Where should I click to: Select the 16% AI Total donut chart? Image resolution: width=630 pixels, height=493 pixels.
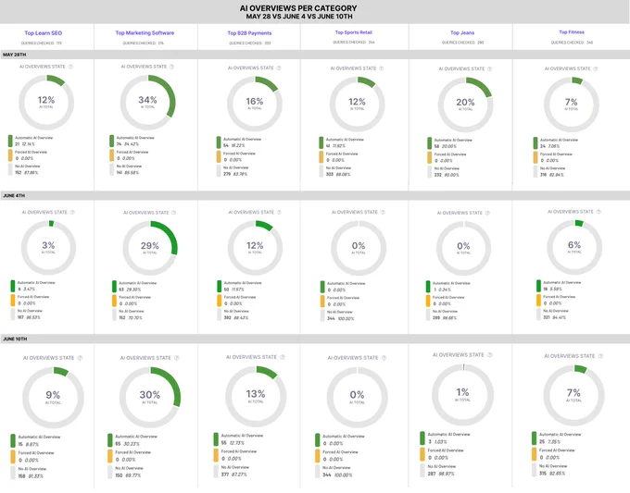(255, 104)
